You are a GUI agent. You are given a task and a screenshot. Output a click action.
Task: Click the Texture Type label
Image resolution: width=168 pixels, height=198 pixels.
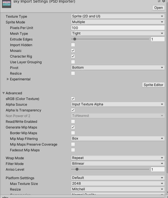16,17
